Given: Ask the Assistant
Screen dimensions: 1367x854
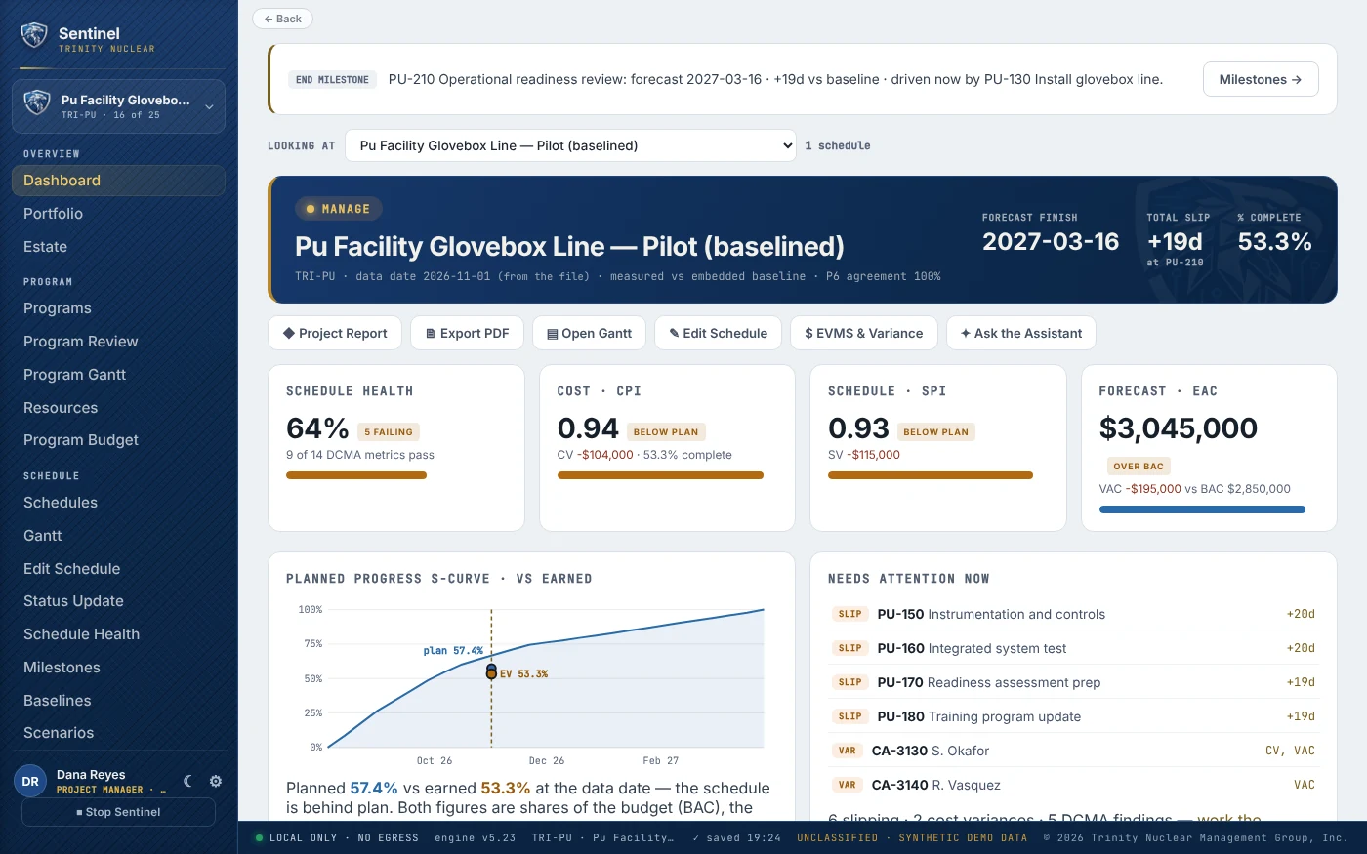Looking at the screenshot, I should pos(1021,333).
